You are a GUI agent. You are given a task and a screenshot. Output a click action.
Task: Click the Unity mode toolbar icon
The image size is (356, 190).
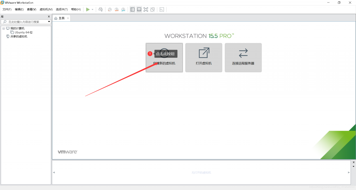(152, 9)
